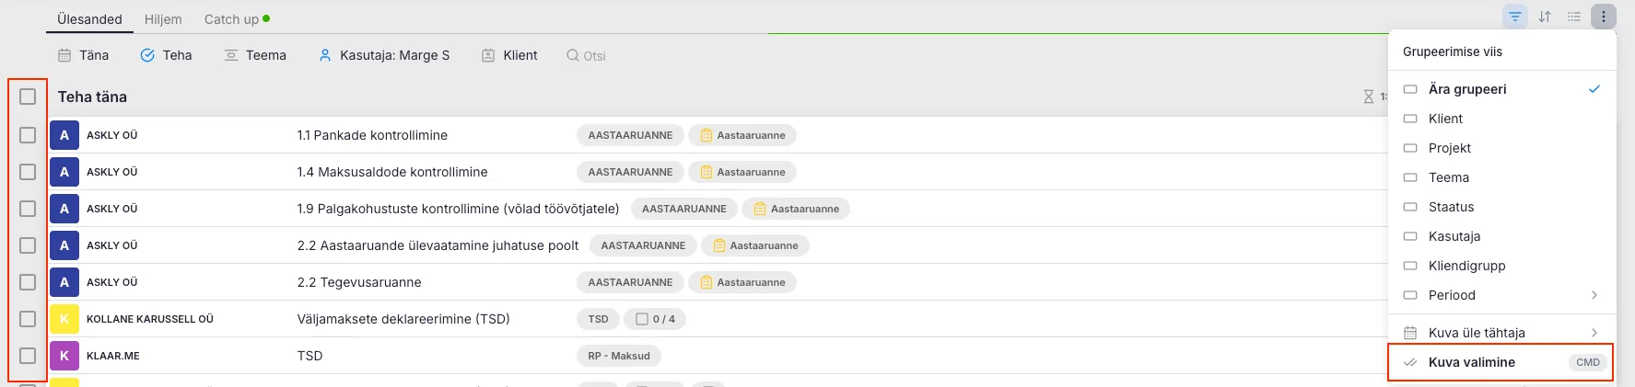Click the Aastaaruanne tag on Tegevusaruanne row
The height and width of the screenshot is (387, 1635).
point(742,282)
